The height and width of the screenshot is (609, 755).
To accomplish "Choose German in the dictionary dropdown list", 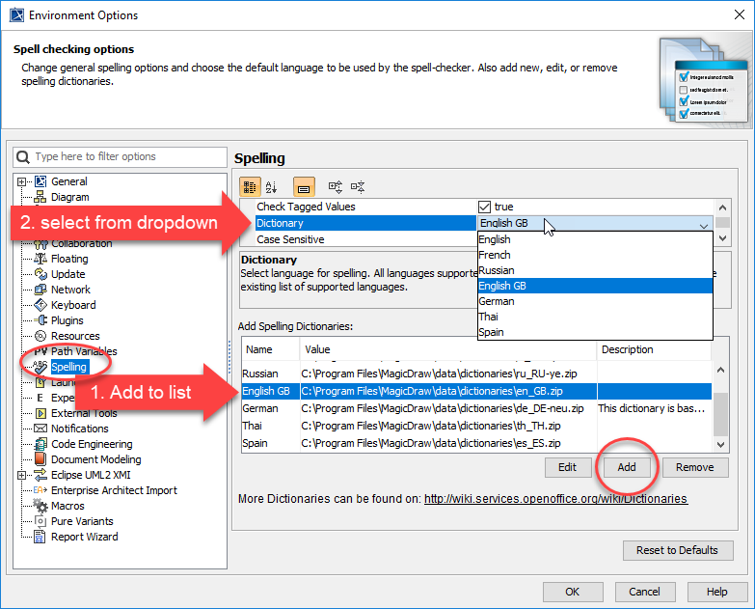I will point(497,301).
